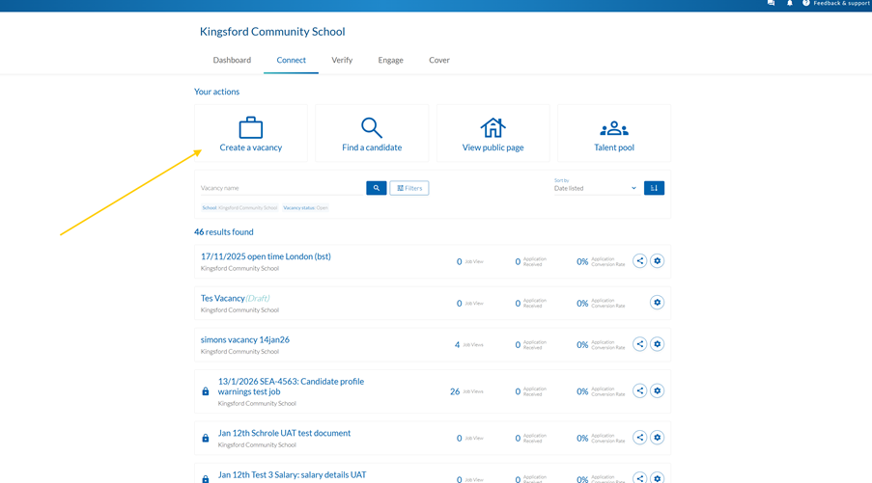
Task: Open settings gear for Jan 12th Schrole UAT vacancy
Action: [658, 438]
